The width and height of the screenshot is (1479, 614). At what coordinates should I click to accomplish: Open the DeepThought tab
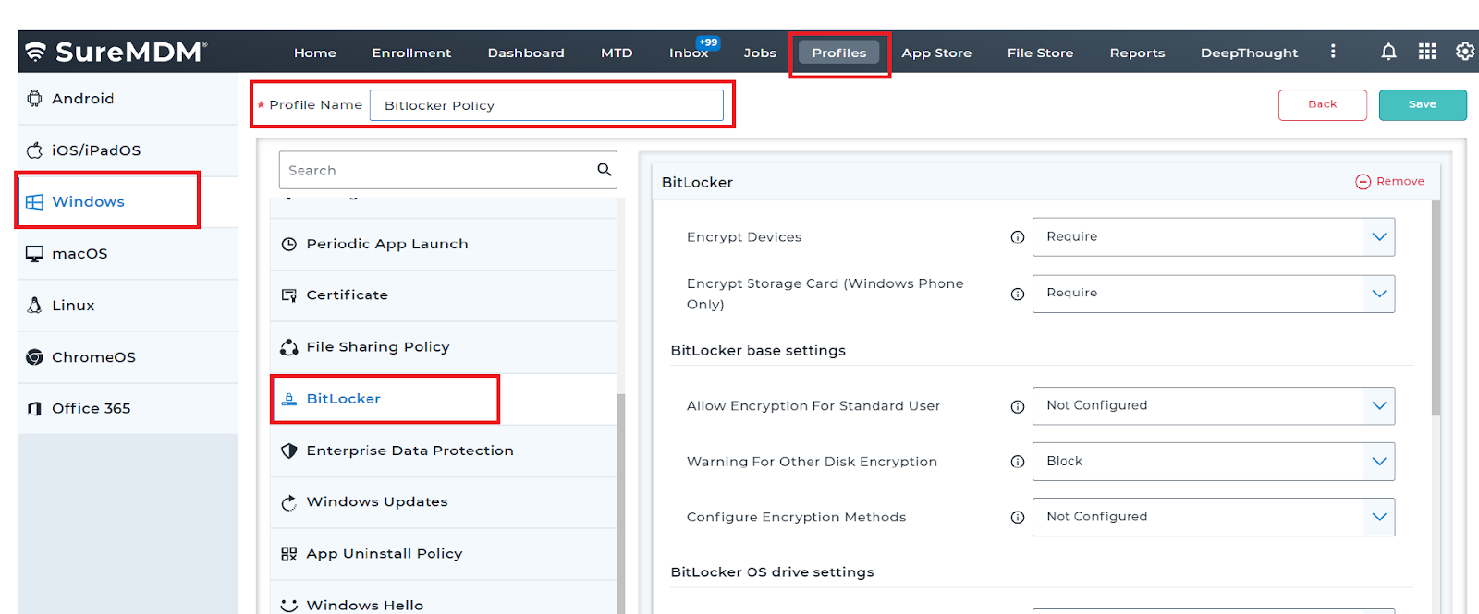click(1249, 53)
